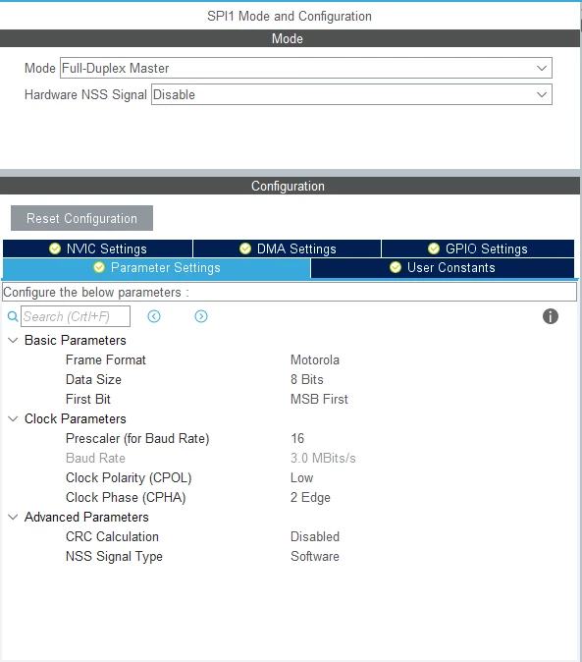Image resolution: width=582 pixels, height=662 pixels.
Task: Switch to the DMA Settings tab
Action: pyautogui.click(x=288, y=248)
